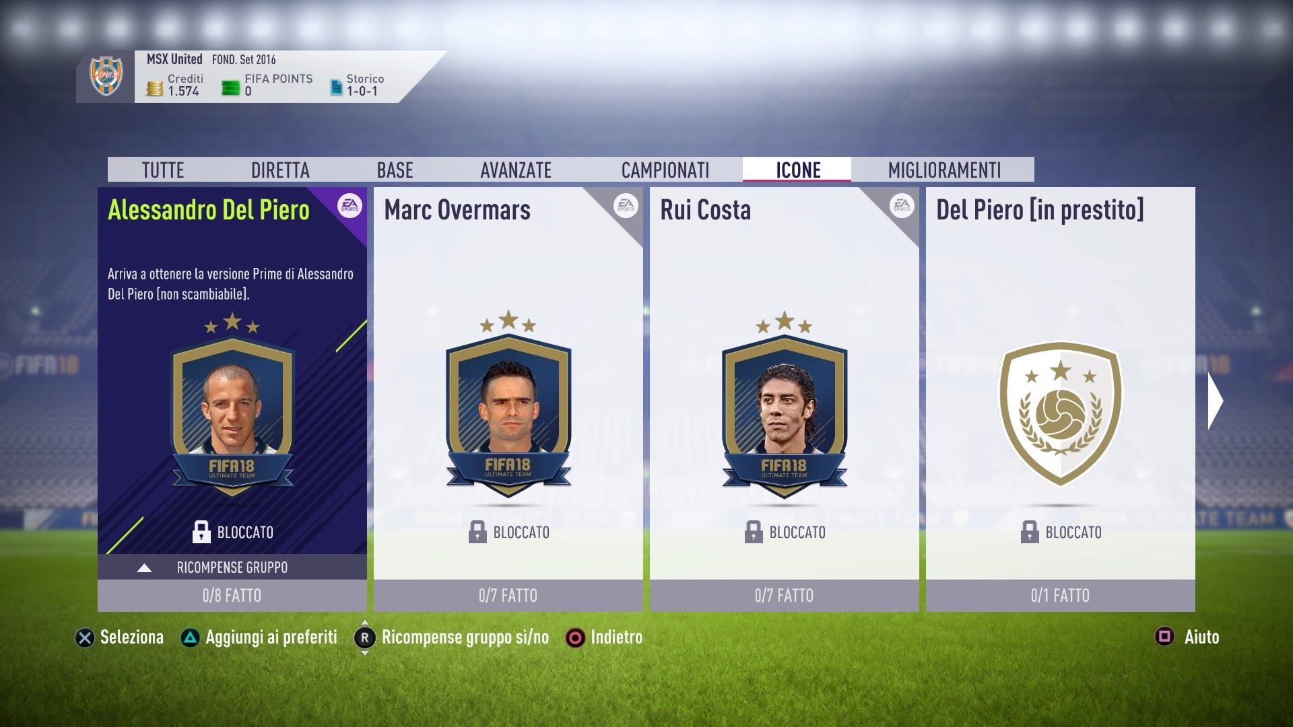Screen dimensions: 1293x727
Task: Click the square button Aiuto icon
Action: [1164, 637]
